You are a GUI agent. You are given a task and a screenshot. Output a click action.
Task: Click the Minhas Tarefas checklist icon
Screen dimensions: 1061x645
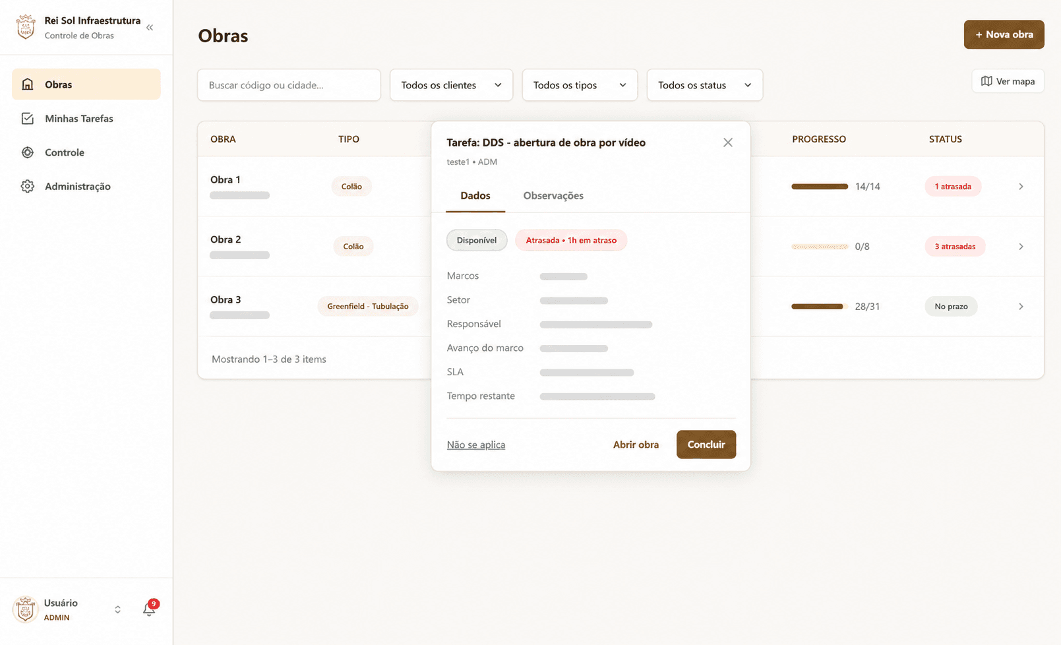28,119
